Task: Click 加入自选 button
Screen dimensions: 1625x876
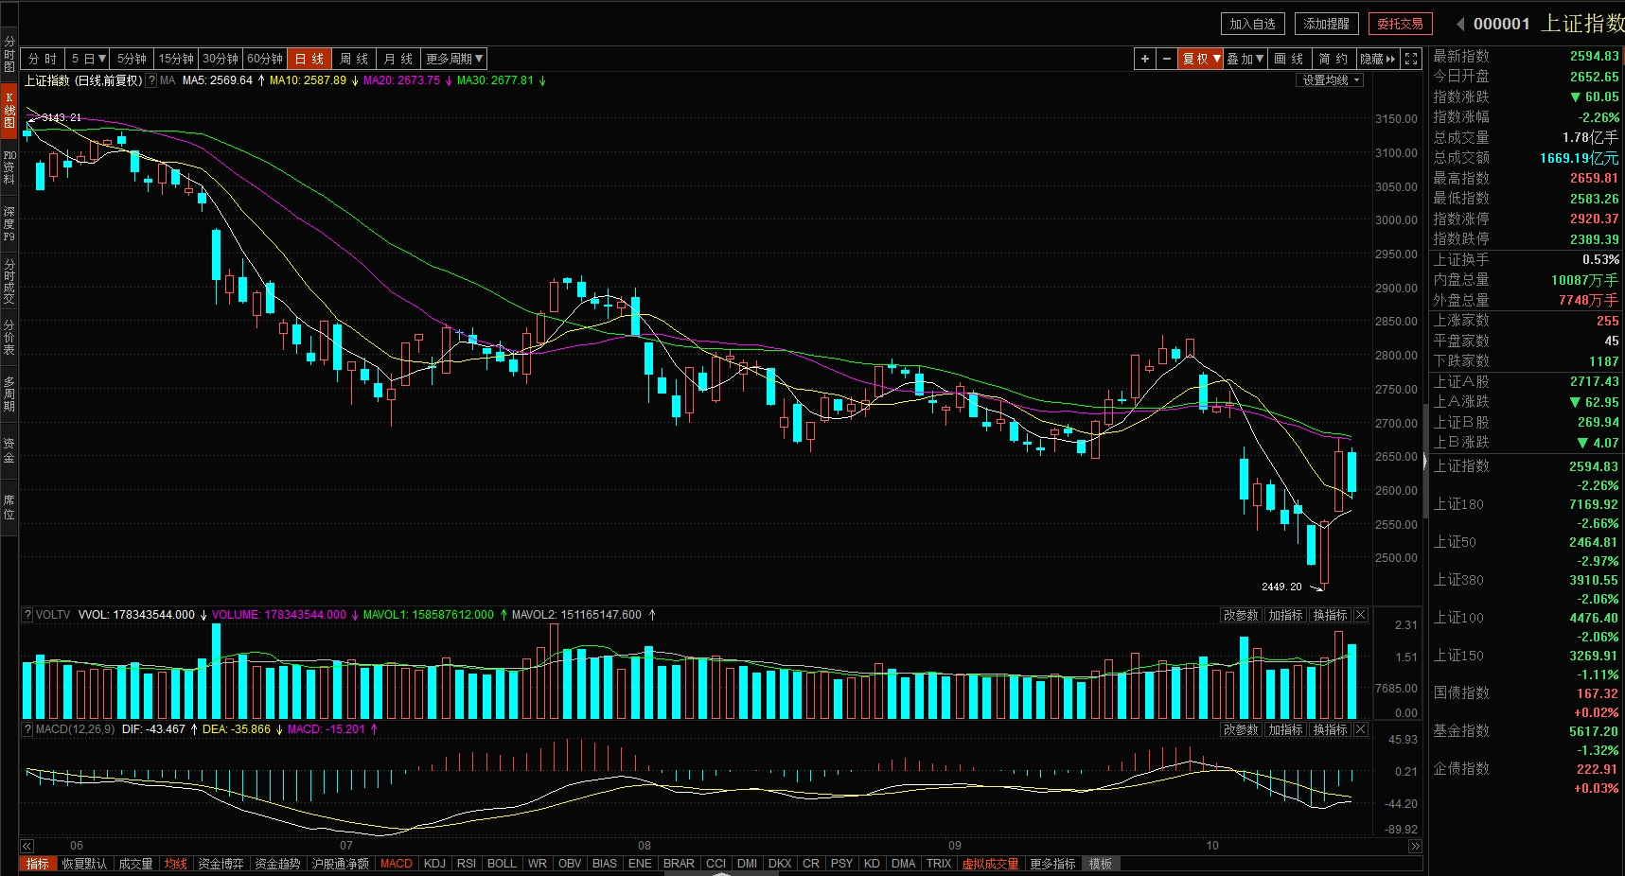Action: click(x=1253, y=24)
